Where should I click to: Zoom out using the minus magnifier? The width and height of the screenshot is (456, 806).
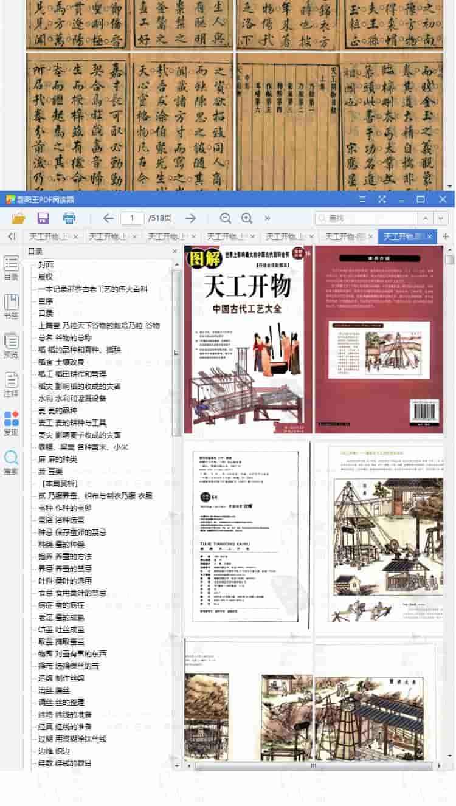tap(226, 218)
